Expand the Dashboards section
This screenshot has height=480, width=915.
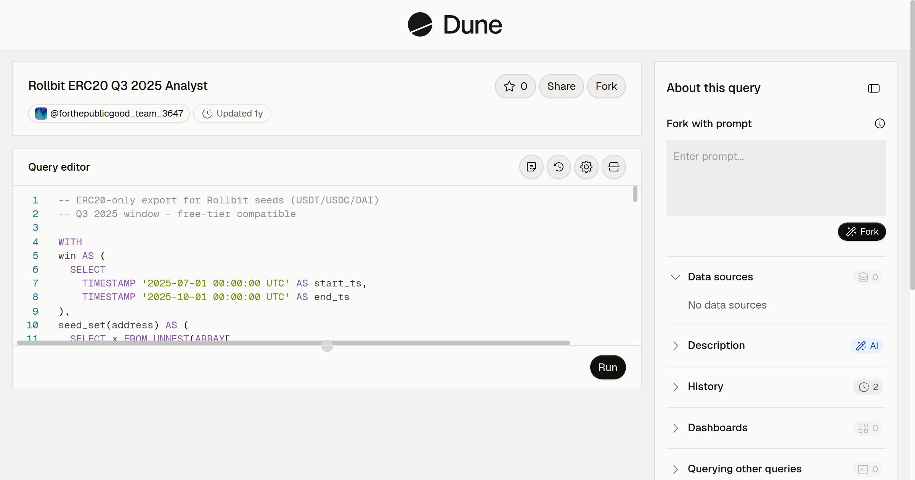pos(676,428)
